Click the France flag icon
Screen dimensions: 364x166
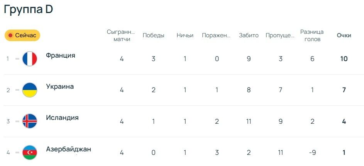pyautogui.click(x=30, y=59)
